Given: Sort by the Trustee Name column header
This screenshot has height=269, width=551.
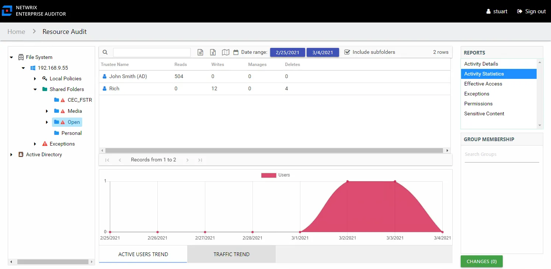Looking at the screenshot, I should (x=115, y=64).
